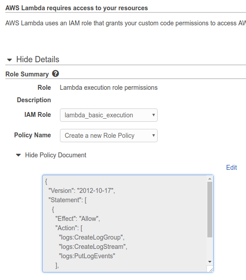This screenshot has height=280, width=246.
Task: Click the policy scrollbar down arrow
Action: (210, 262)
